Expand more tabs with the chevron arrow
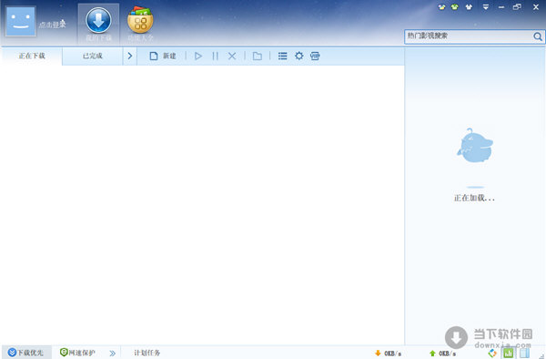 tap(130, 56)
